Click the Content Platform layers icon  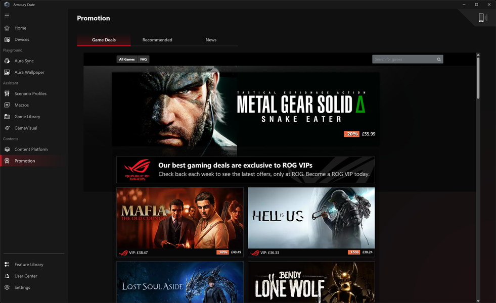coord(7,149)
